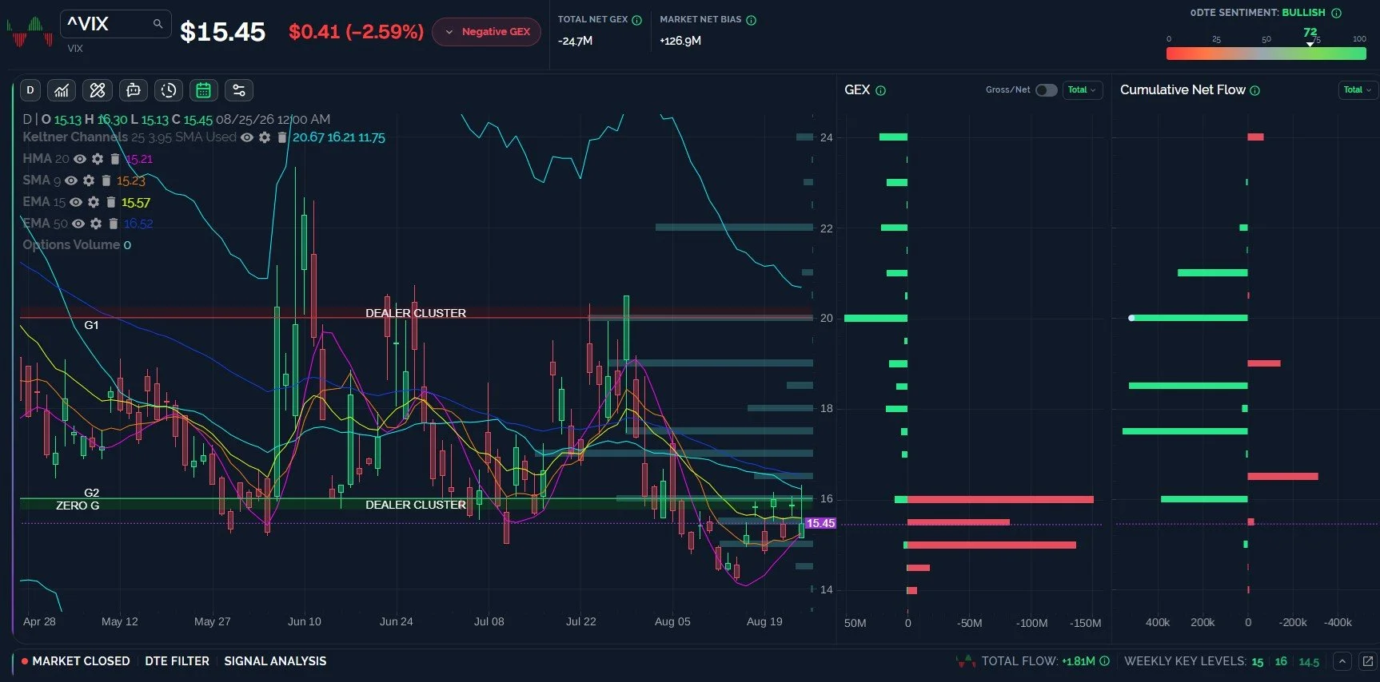Delete the Keltner Channels indicator
Screen dimensions: 1380x682
coord(282,137)
